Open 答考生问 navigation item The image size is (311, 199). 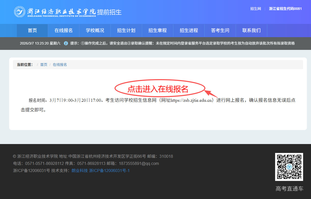point(220,31)
